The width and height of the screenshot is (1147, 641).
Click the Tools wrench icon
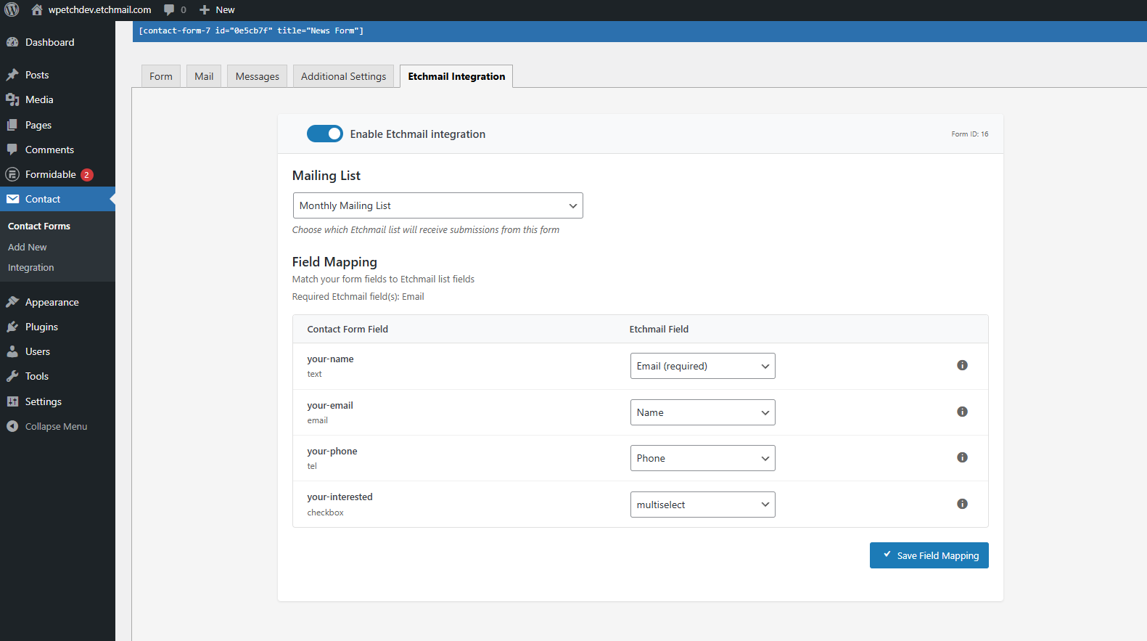12,376
